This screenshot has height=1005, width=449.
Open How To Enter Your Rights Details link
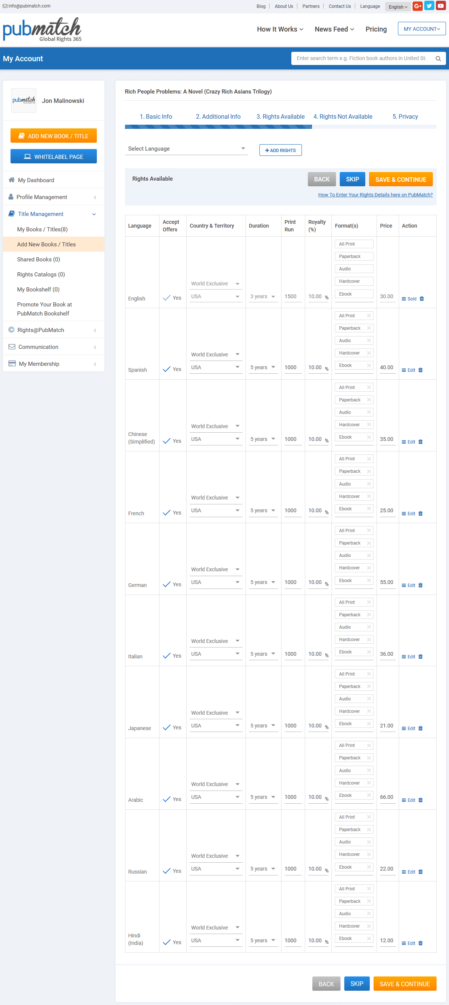(375, 195)
